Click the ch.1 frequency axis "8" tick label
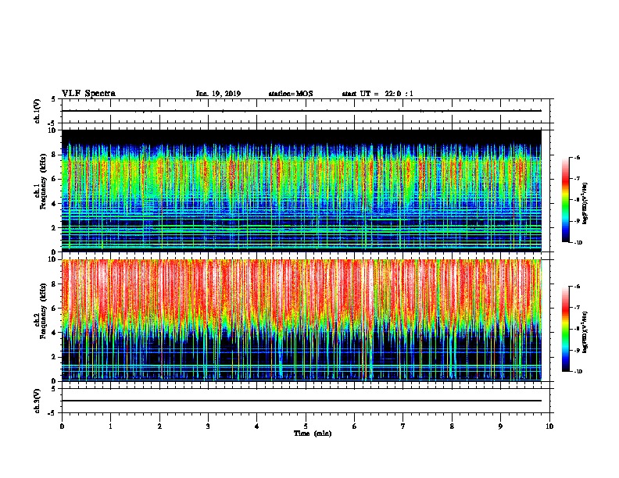This screenshot has height=478, width=619. click(x=55, y=155)
